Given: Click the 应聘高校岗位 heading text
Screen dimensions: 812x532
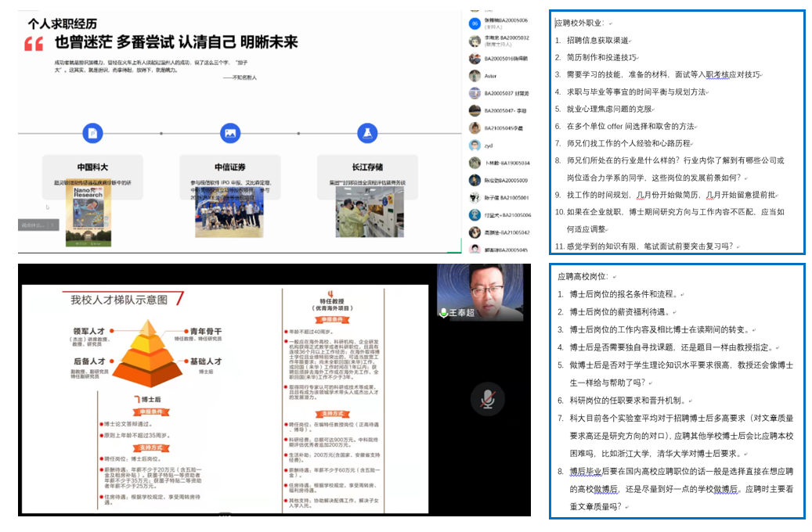Looking at the screenshot, I should tap(583, 277).
